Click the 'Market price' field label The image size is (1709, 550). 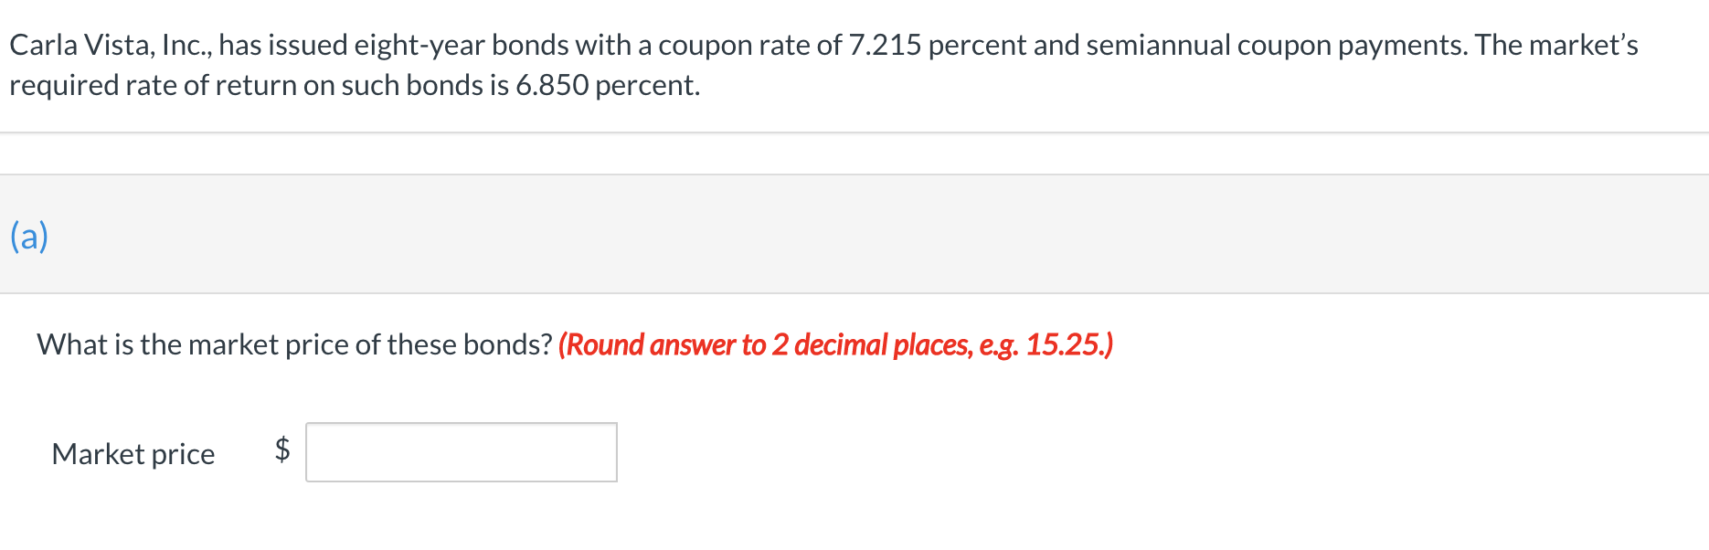133,454
